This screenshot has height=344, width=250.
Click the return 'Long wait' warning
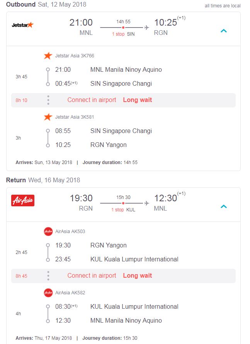(138, 276)
